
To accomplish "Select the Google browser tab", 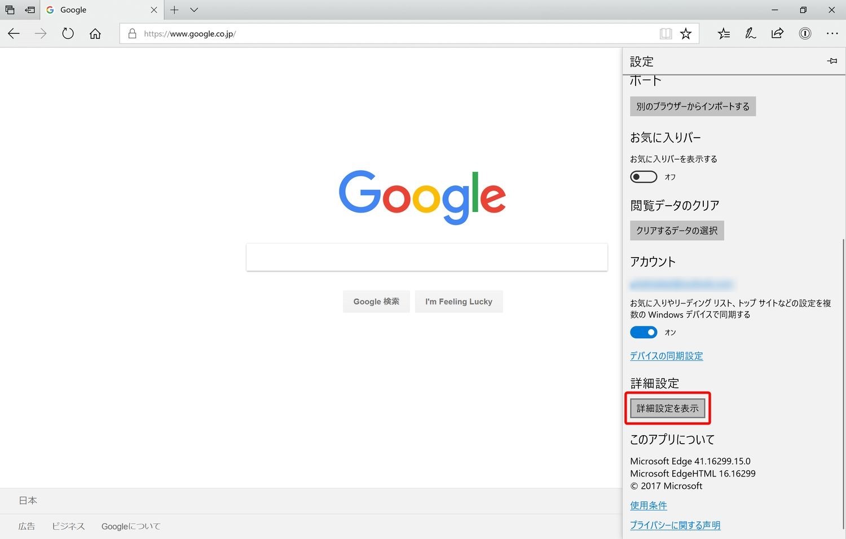I will [102, 10].
